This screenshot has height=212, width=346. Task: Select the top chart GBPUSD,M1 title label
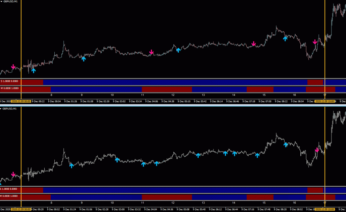(x=10, y=2)
